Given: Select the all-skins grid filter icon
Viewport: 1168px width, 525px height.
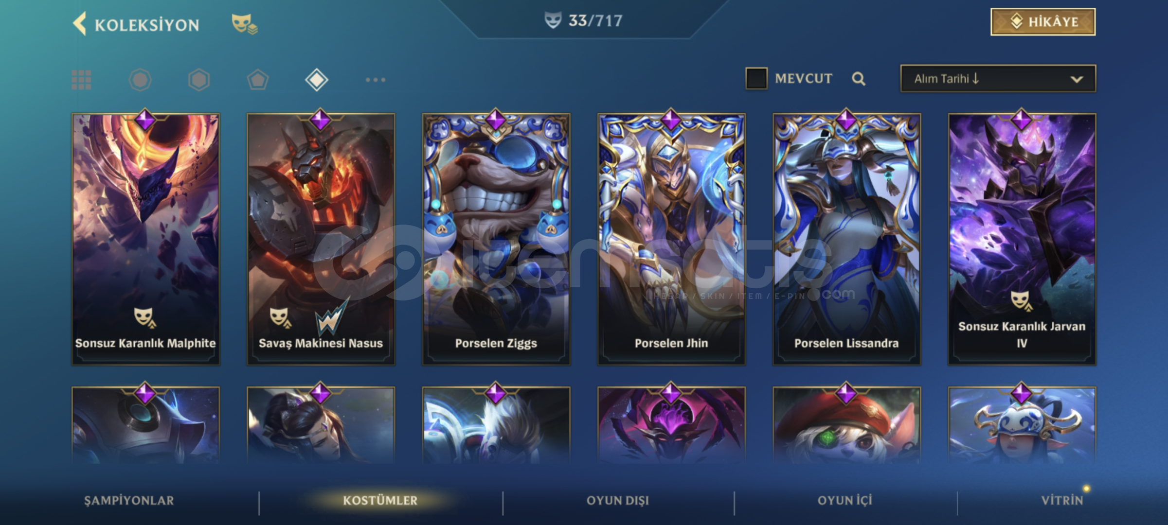Looking at the screenshot, I should (81, 80).
